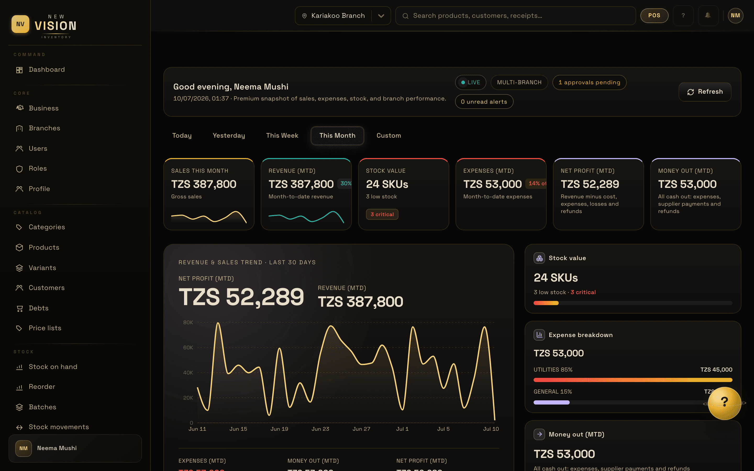Viewport: 754px width, 471px height.
Task: Open Dashboard grid icon in sidebar
Action: tap(19, 70)
